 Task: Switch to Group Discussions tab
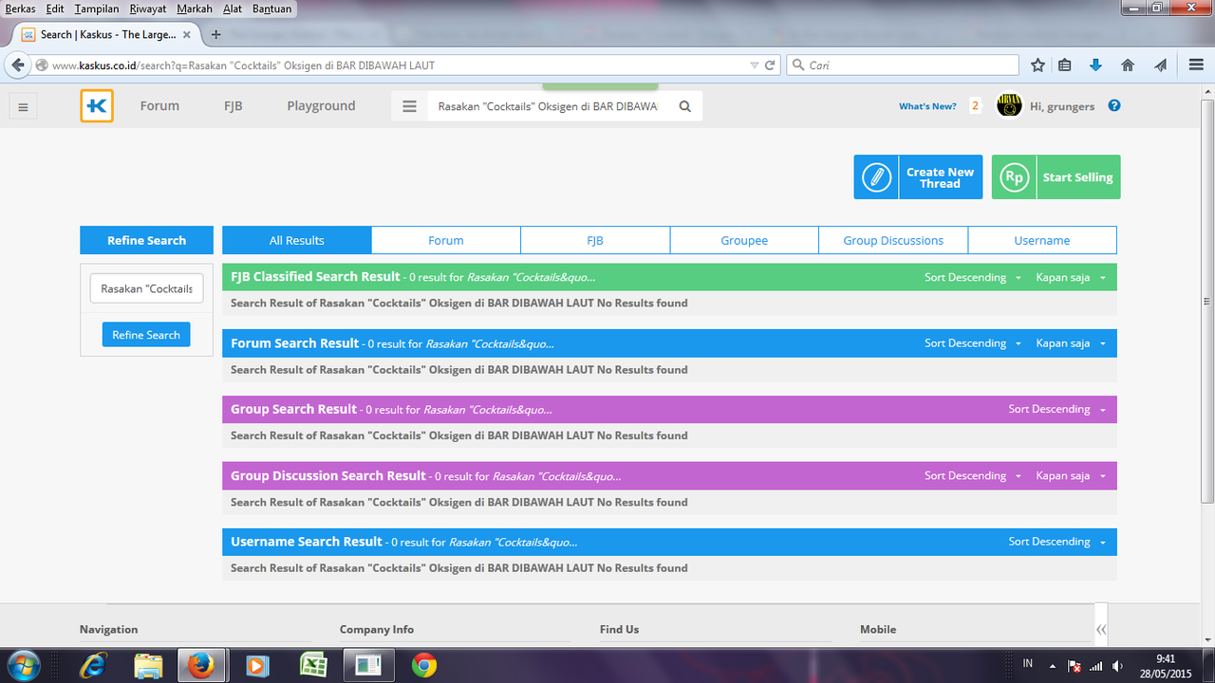(x=893, y=240)
